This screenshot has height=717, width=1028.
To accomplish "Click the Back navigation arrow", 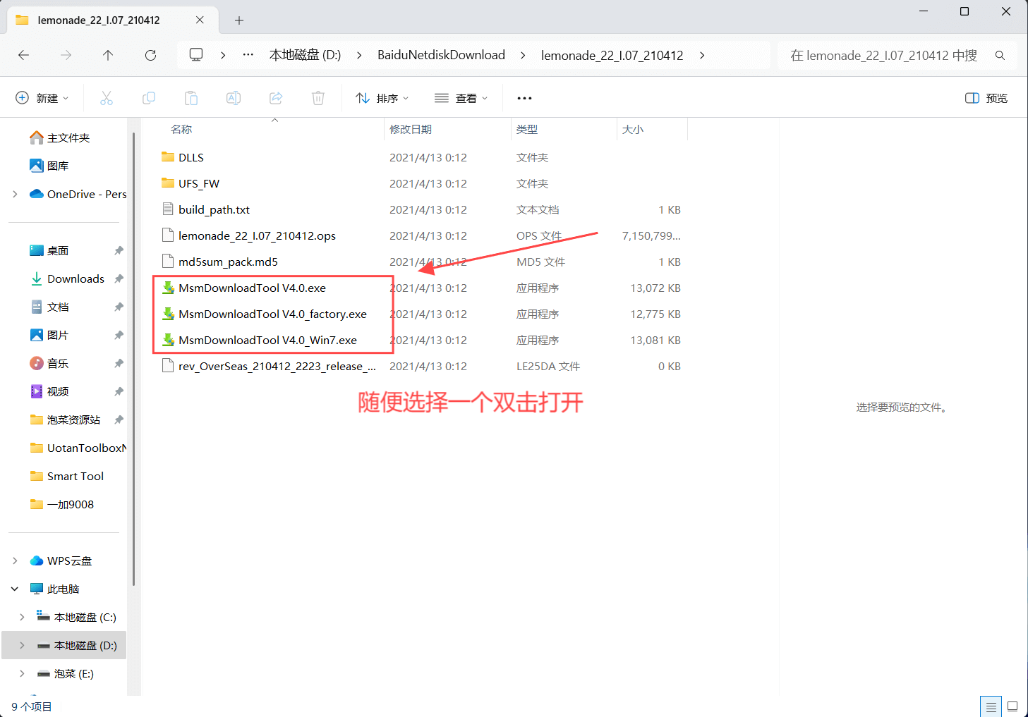I will tap(24, 55).
